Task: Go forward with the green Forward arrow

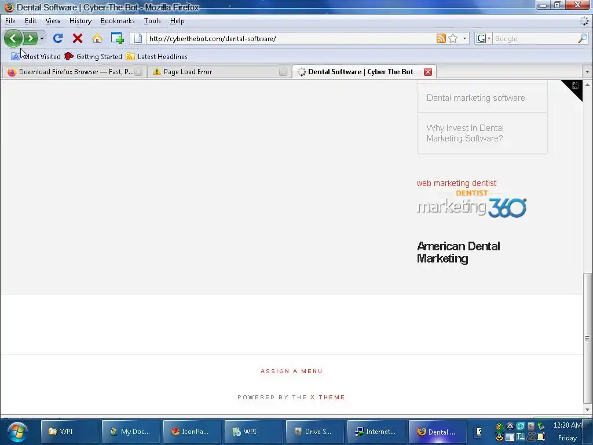Action: point(30,38)
